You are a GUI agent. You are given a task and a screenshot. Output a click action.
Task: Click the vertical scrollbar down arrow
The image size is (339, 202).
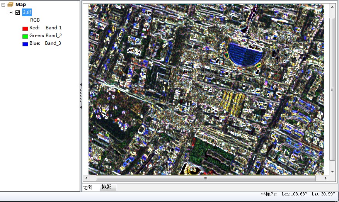332,171
